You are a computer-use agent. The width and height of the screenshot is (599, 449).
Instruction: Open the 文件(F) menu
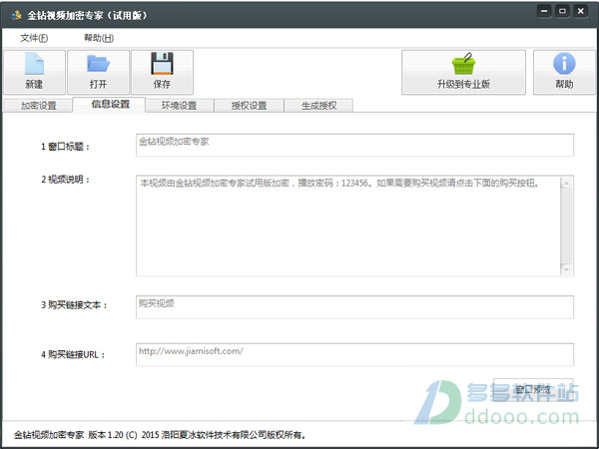(34, 38)
